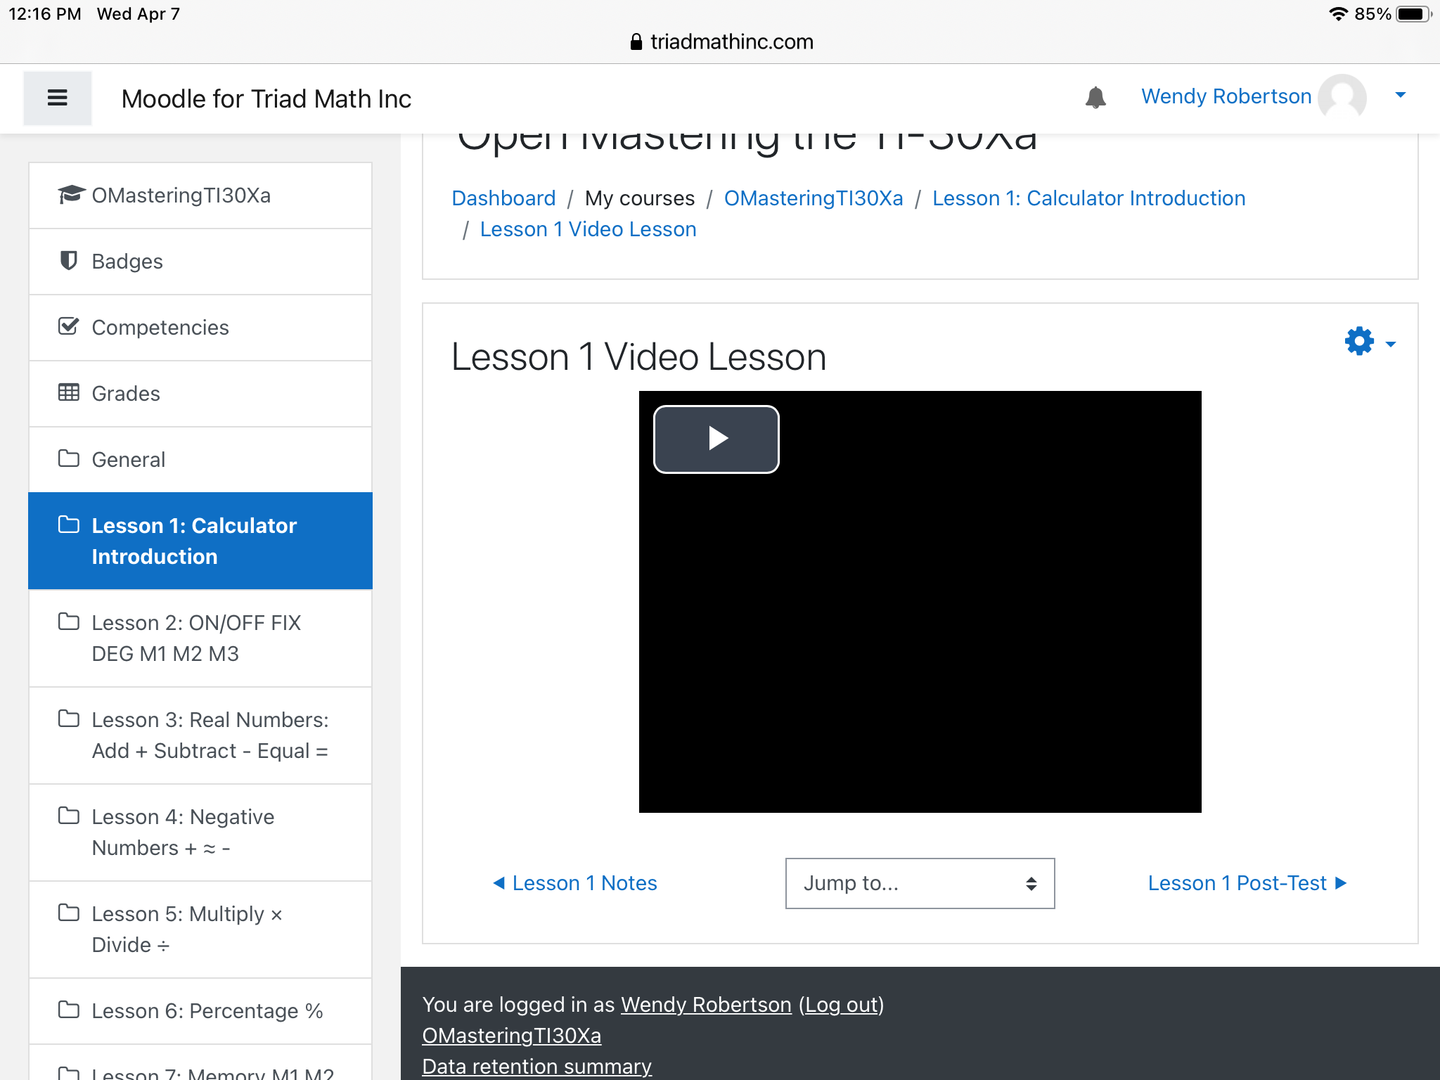Open the hamburger side menu button

pyautogui.click(x=58, y=98)
